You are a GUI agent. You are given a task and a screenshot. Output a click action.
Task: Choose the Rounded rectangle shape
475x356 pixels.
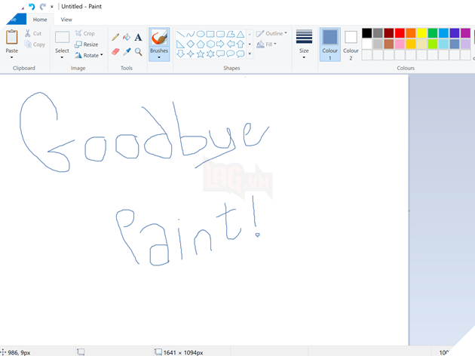[220, 34]
